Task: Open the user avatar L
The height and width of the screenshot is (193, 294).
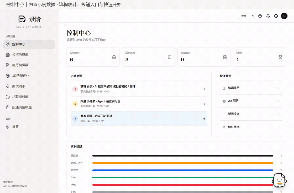Action: tap(284, 16)
